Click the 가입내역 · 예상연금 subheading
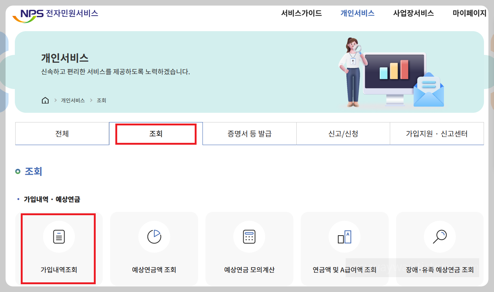This screenshot has height=292, width=494. coord(52,199)
